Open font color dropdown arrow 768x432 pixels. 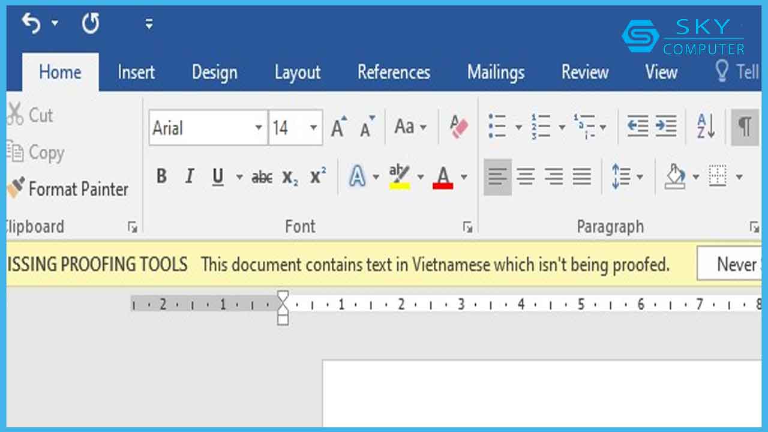[x=464, y=177]
